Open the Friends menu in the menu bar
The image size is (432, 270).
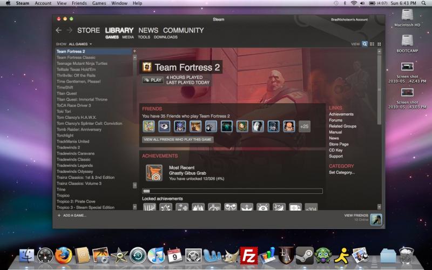click(x=79, y=3)
